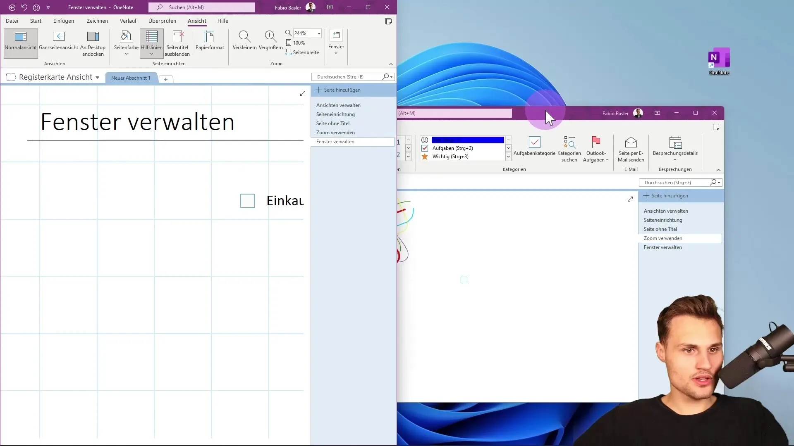Toggle Hilfslinien rule lines
Viewport: 794px width, 446px height.
click(151, 43)
